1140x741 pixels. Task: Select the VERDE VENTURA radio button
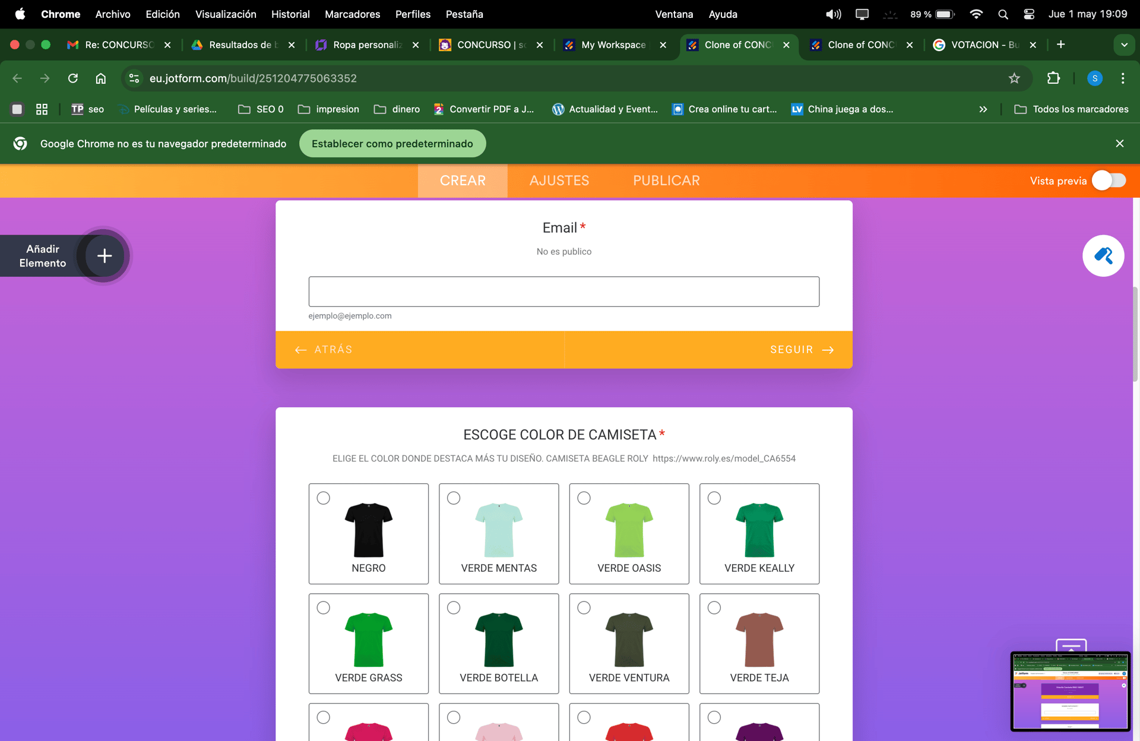pos(584,607)
